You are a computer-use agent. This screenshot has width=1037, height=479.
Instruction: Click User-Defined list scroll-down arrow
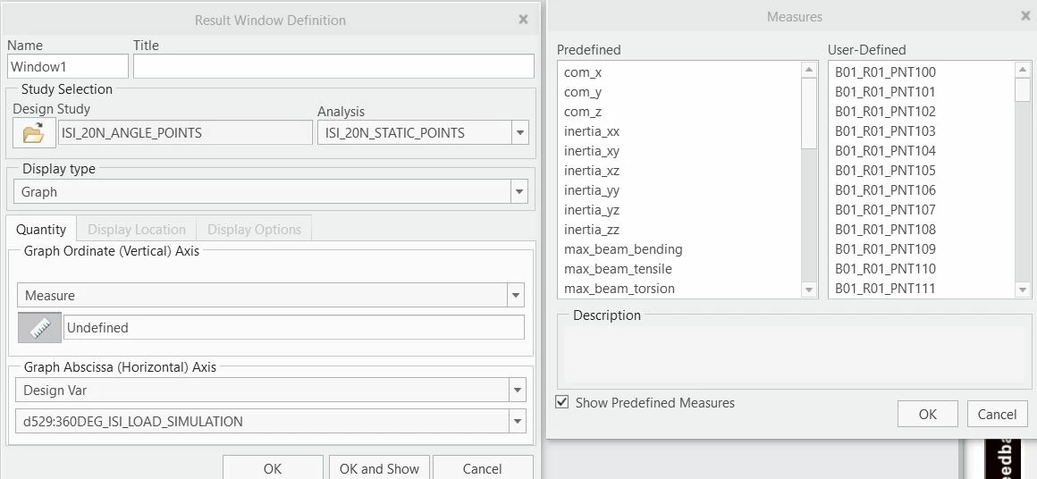click(x=1023, y=290)
